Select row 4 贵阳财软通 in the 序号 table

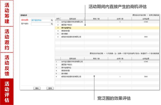coord(107,31)
